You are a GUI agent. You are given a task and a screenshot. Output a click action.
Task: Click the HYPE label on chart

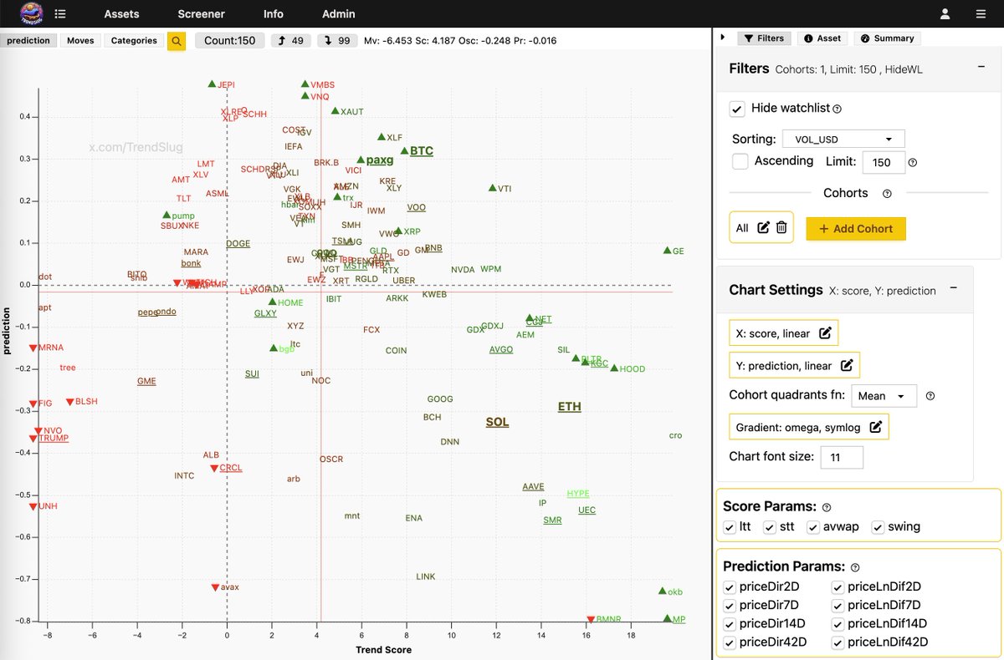578,494
